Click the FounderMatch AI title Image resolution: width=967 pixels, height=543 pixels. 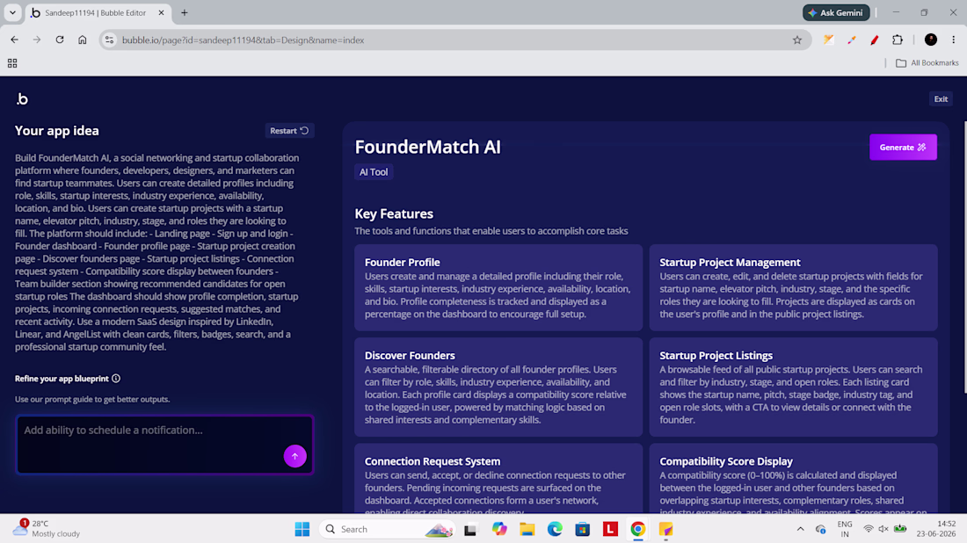point(427,147)
